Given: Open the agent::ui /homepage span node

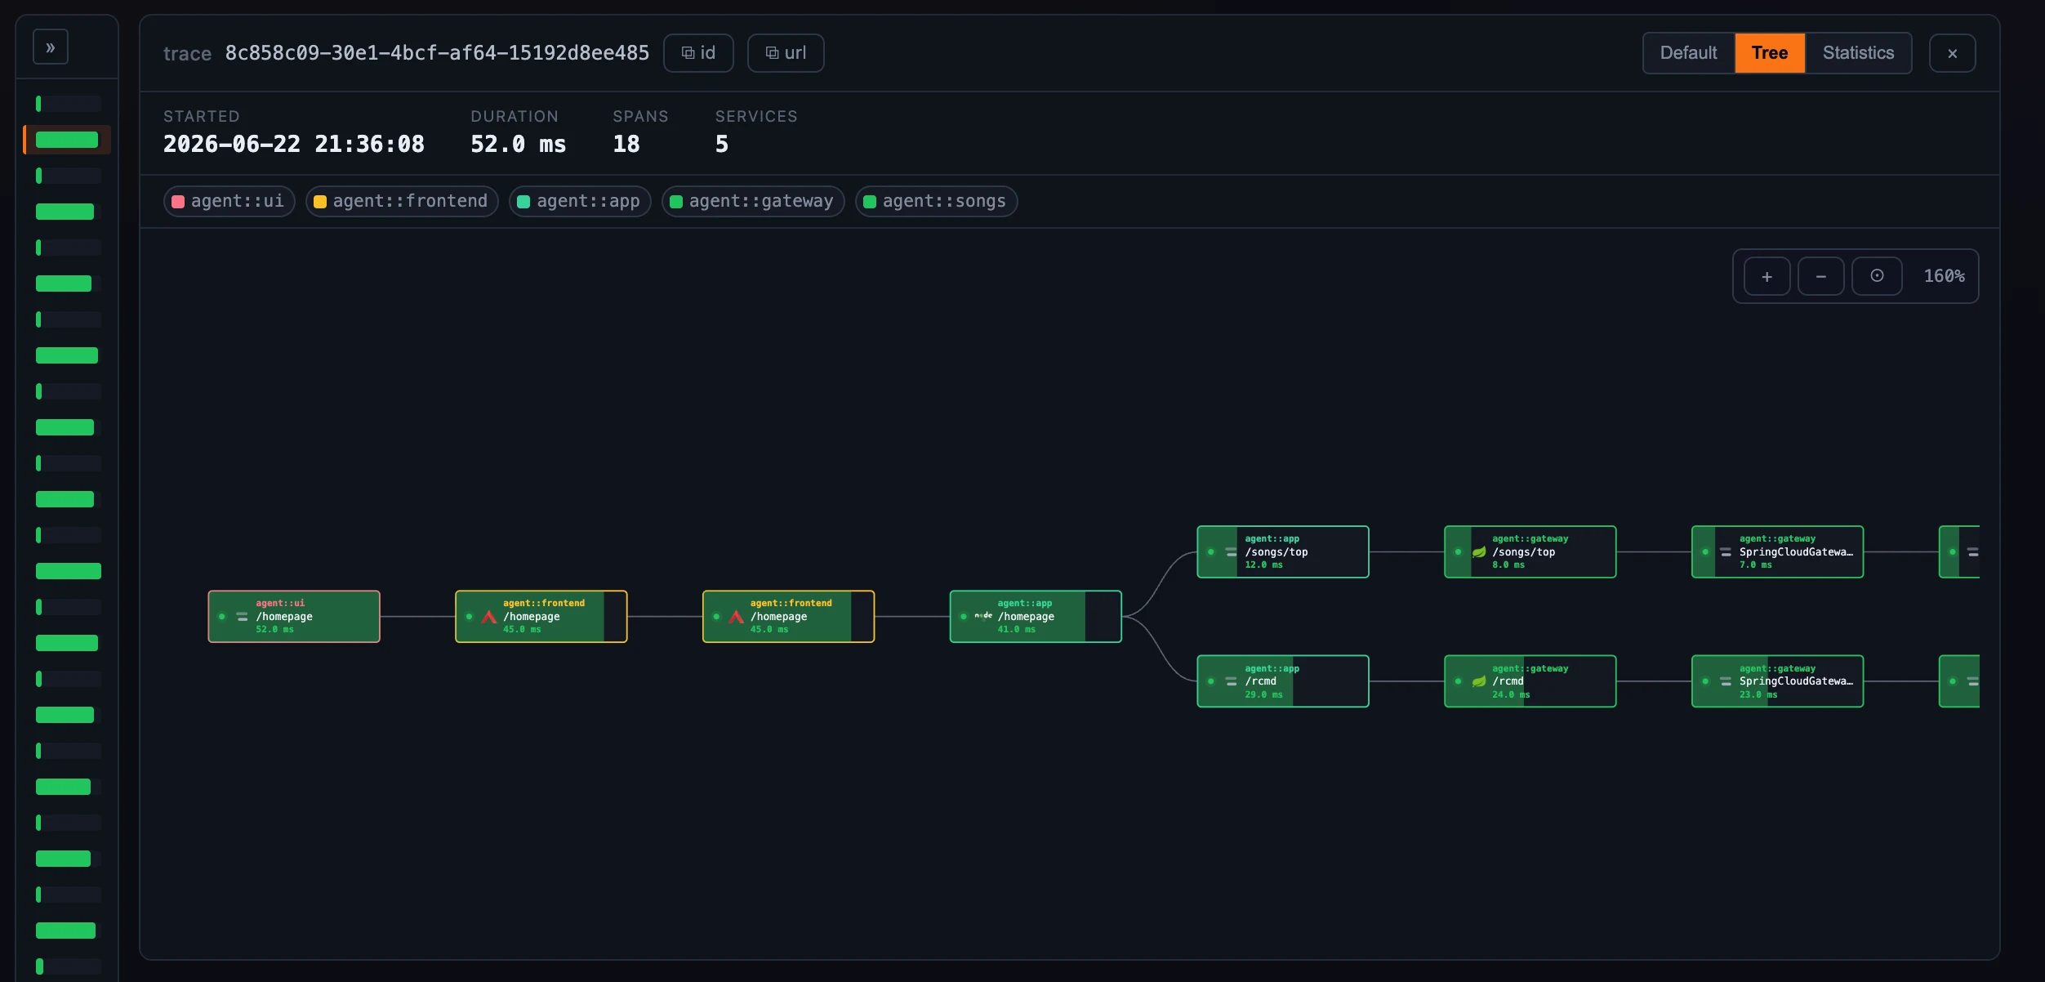Looking at the screenshot, I should [294, 617].
